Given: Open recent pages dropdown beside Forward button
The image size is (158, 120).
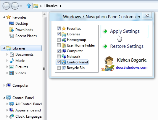Looking at the screenshot, I should coord(21,6).
